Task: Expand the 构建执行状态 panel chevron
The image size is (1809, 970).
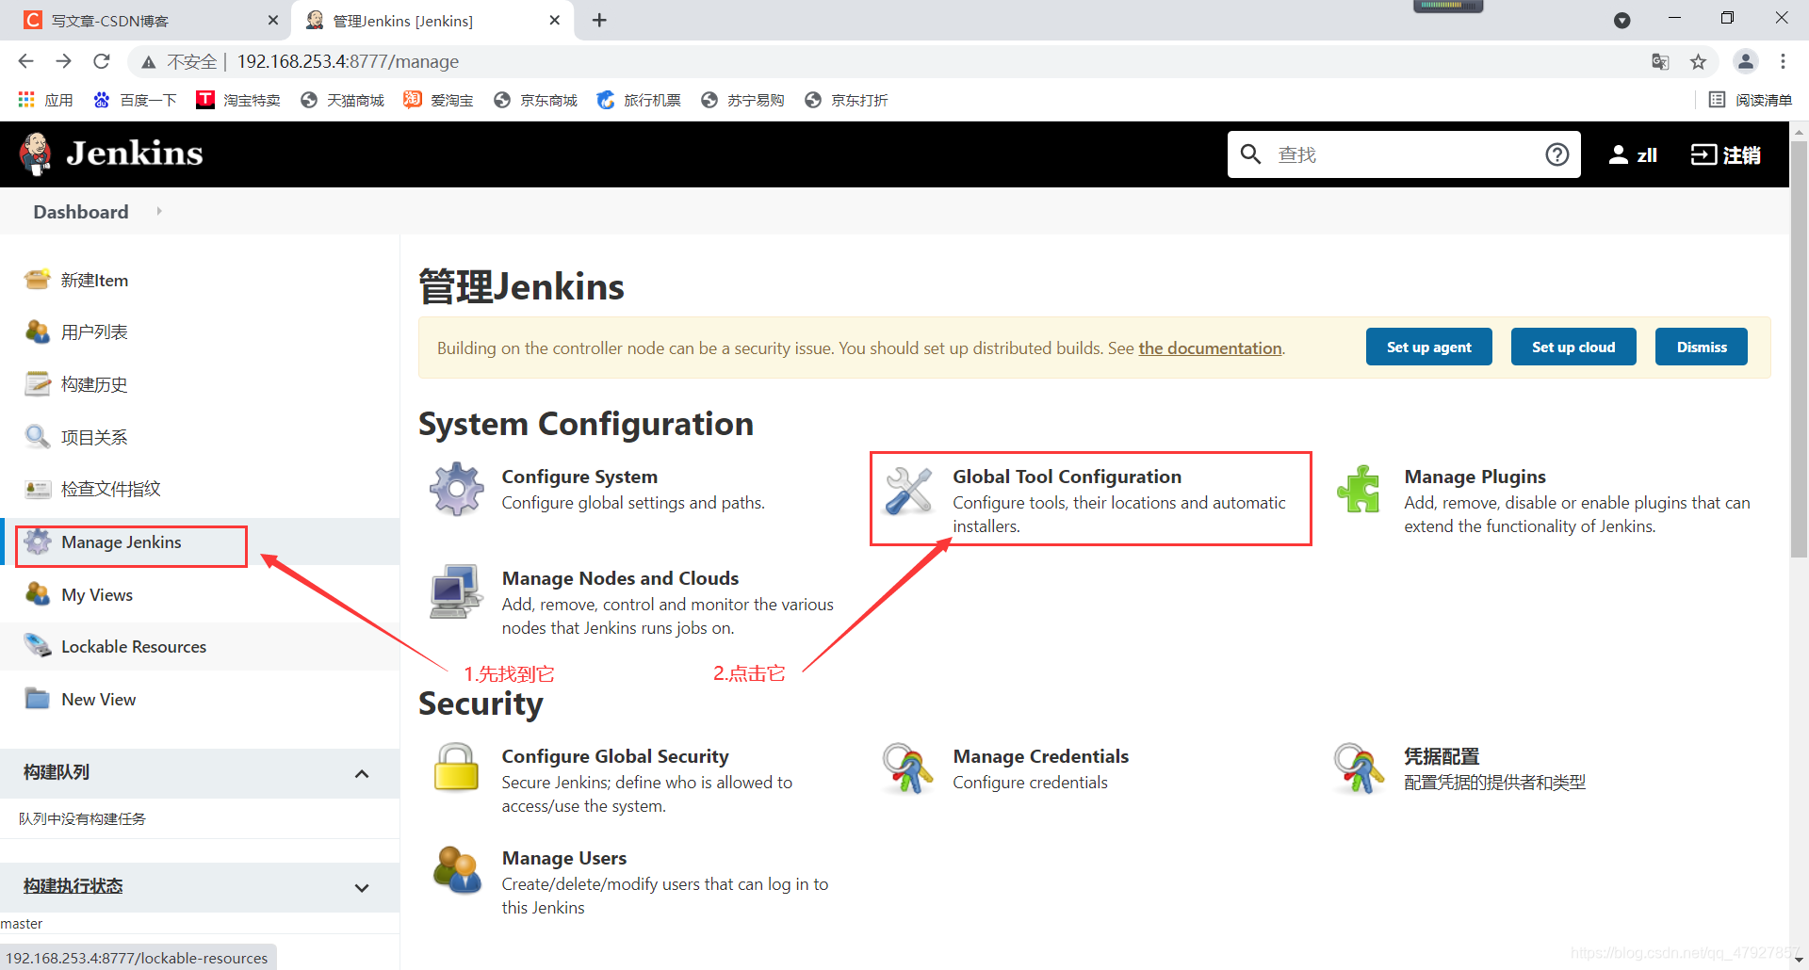Action: 362,887
